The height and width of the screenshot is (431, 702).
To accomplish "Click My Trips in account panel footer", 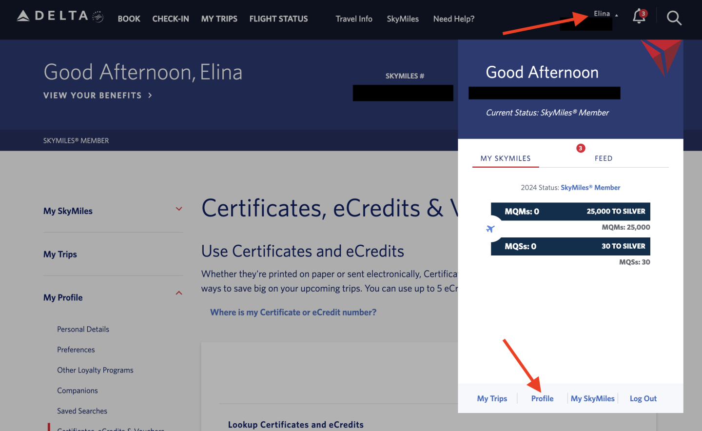I will pyautogui.click(x=492, y=399).
